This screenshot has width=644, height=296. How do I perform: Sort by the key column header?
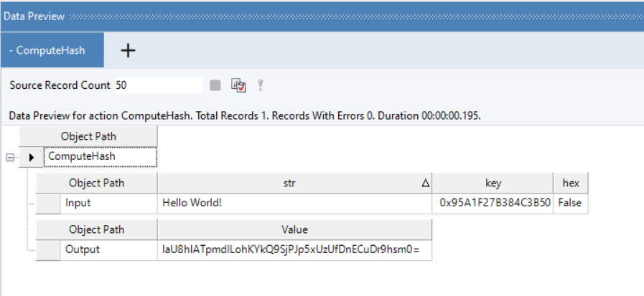[x=493, y=183]
